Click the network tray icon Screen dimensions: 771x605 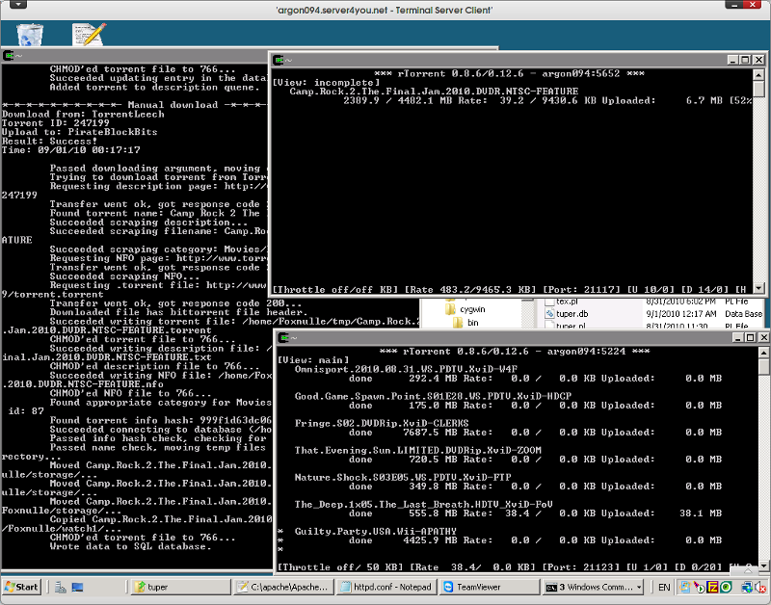pos(748,587)
